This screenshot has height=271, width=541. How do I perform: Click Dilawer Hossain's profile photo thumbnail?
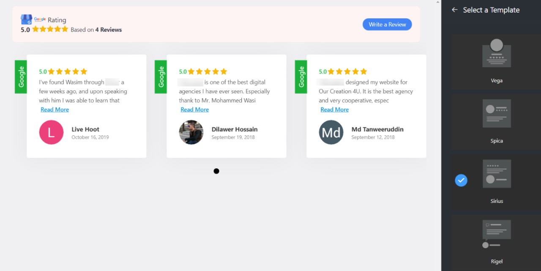tap(191, 132)
